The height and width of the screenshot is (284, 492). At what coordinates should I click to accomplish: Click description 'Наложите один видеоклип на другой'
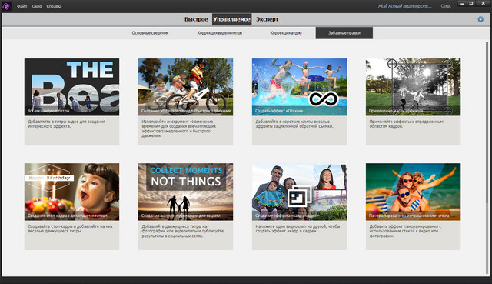coord(298,229)
